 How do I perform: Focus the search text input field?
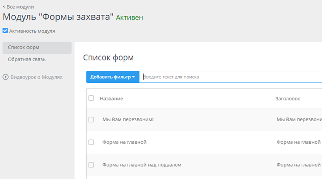[x=231, y=77]
